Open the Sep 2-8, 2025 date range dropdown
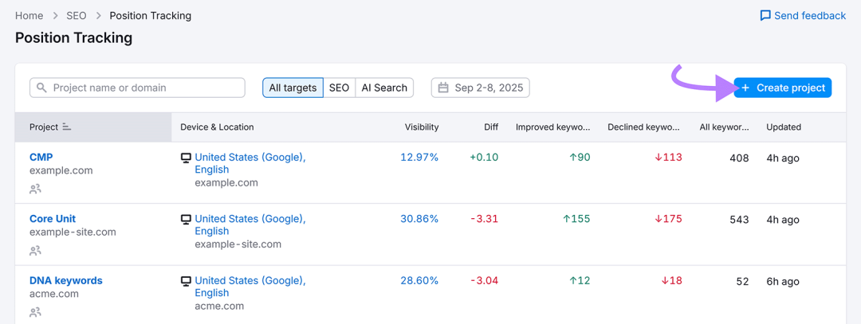The width and height of the screenshot is (861, 324). click(x=481, y=88)
